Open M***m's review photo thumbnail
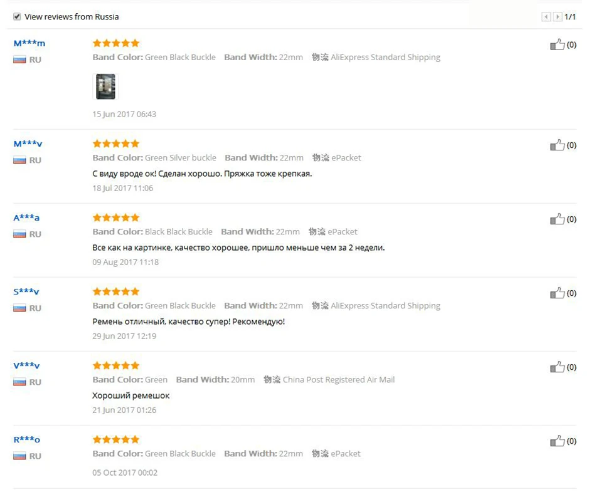This screenshot has height=502, width=596. [x=105, y=86]
